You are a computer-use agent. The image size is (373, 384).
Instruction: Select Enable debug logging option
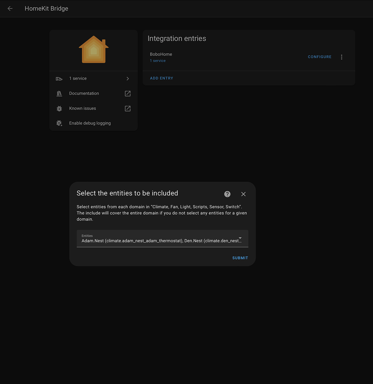pos(90,123)
